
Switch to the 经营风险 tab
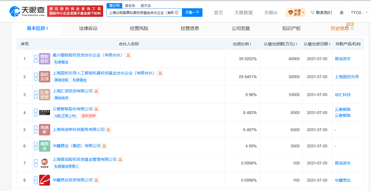(x=139, y=29)
